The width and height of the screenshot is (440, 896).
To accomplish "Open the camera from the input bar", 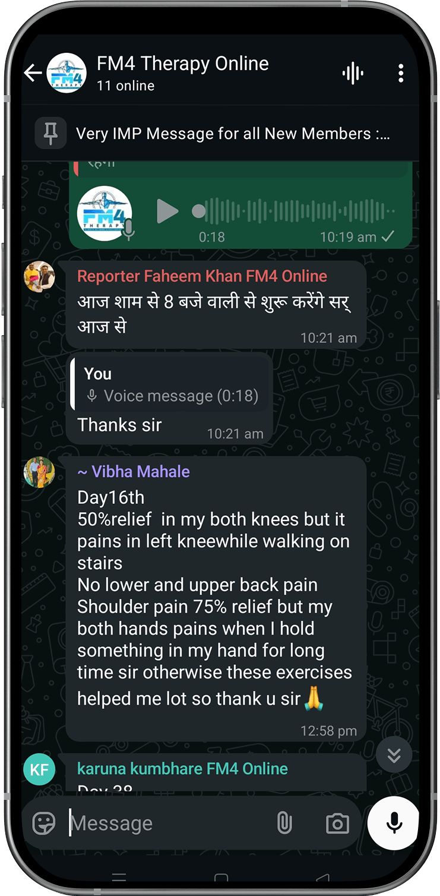I will pyautogui.click(x=337, y=824).
